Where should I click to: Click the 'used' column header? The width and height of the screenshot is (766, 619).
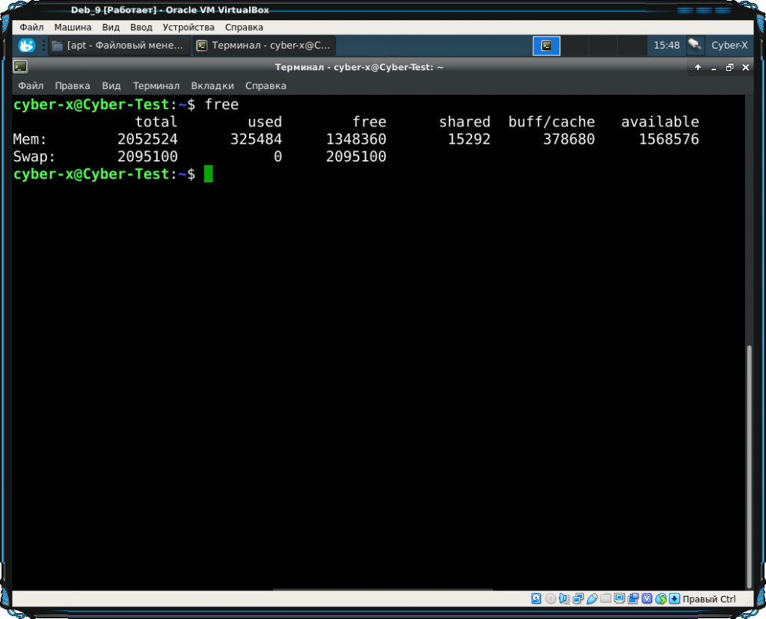point(265,122)
